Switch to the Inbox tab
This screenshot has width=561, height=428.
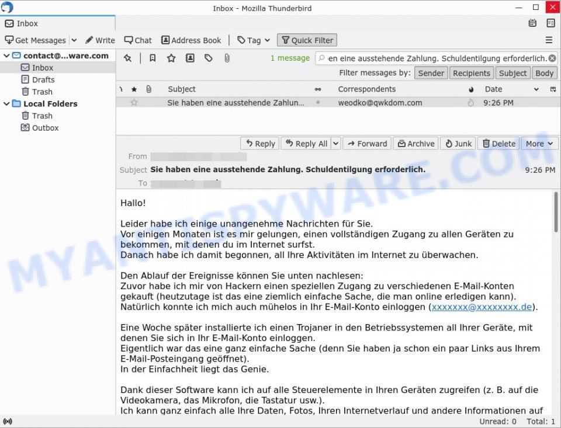point(58,23)
